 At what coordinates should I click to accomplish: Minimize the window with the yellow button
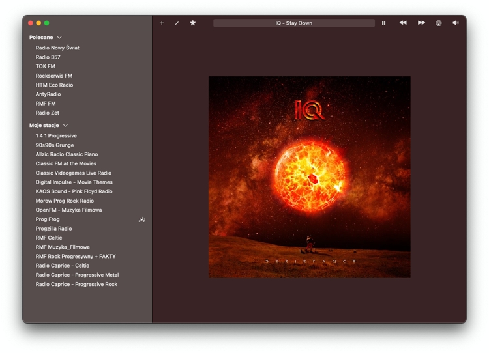click(x=38, y=23)
